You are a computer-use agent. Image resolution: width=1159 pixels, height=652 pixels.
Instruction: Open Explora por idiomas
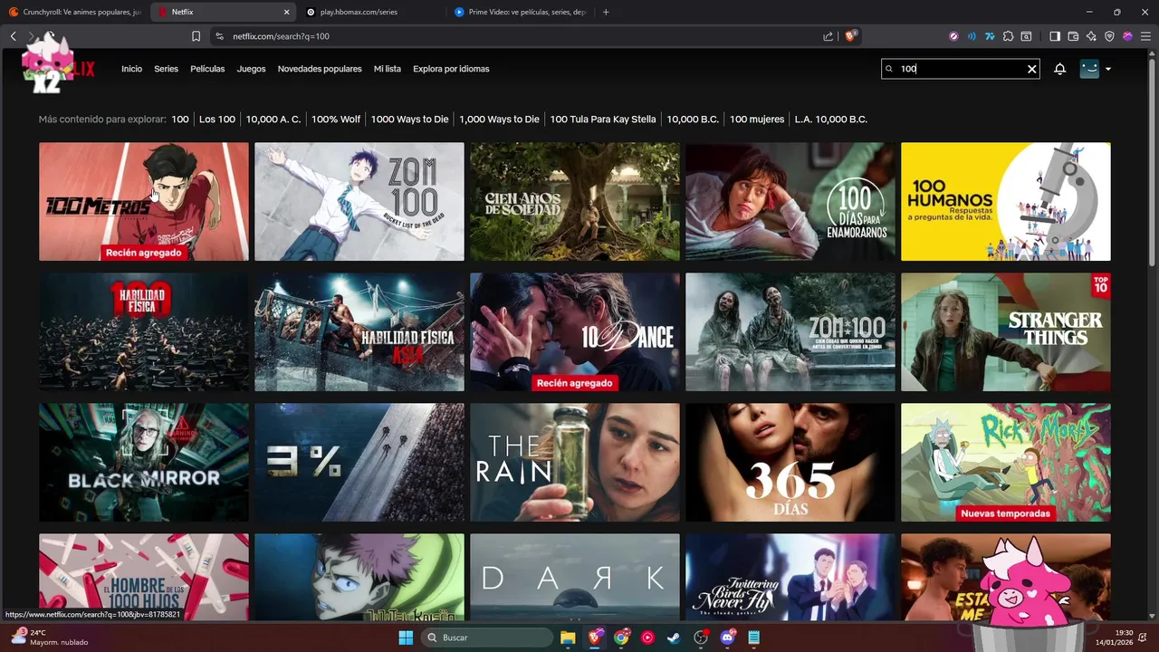(x=451, y=69)
